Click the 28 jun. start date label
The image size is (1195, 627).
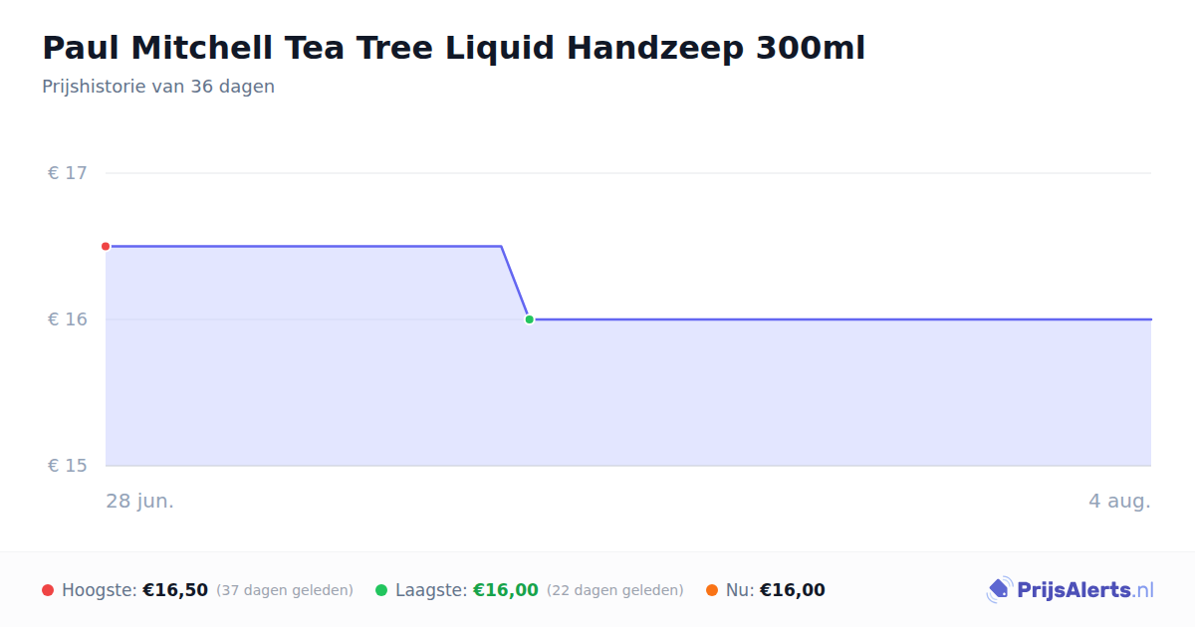[x=140, y=501]
